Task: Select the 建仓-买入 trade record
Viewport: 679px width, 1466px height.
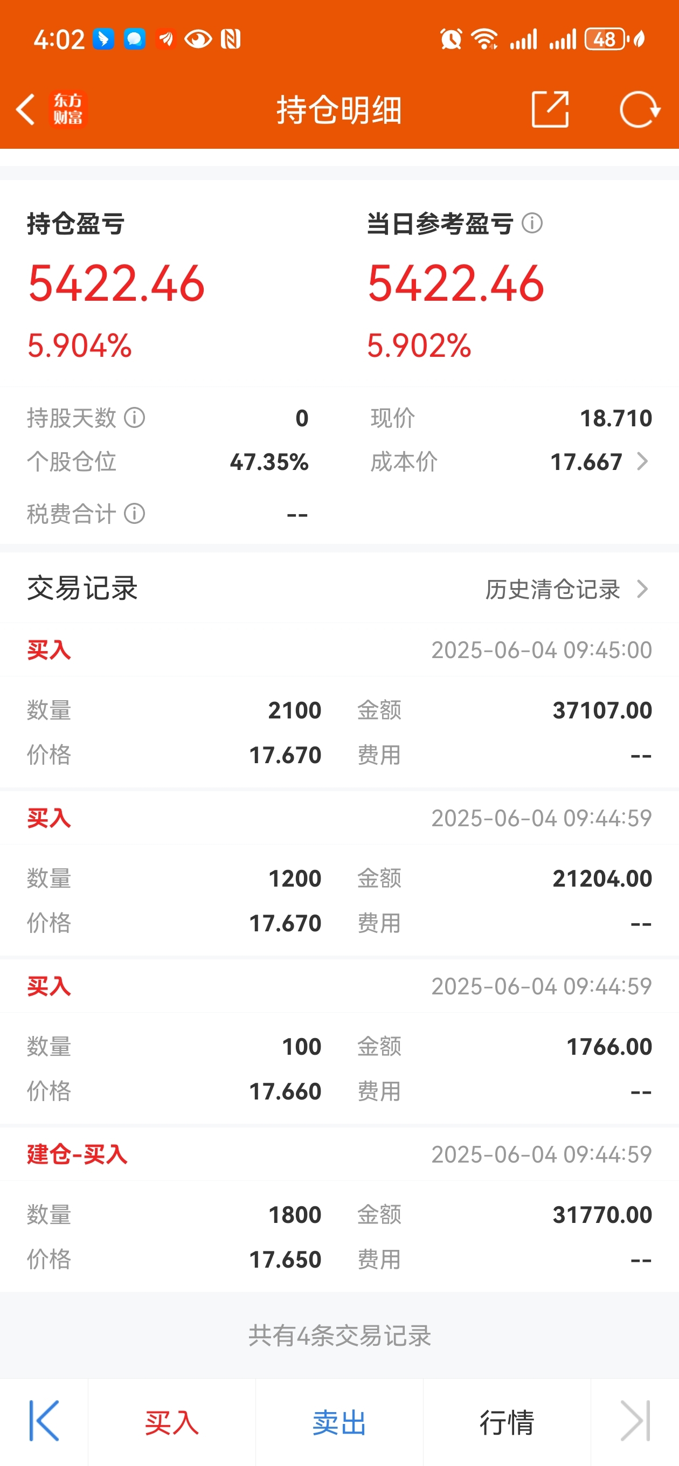Action: [x=339, y=1208]
